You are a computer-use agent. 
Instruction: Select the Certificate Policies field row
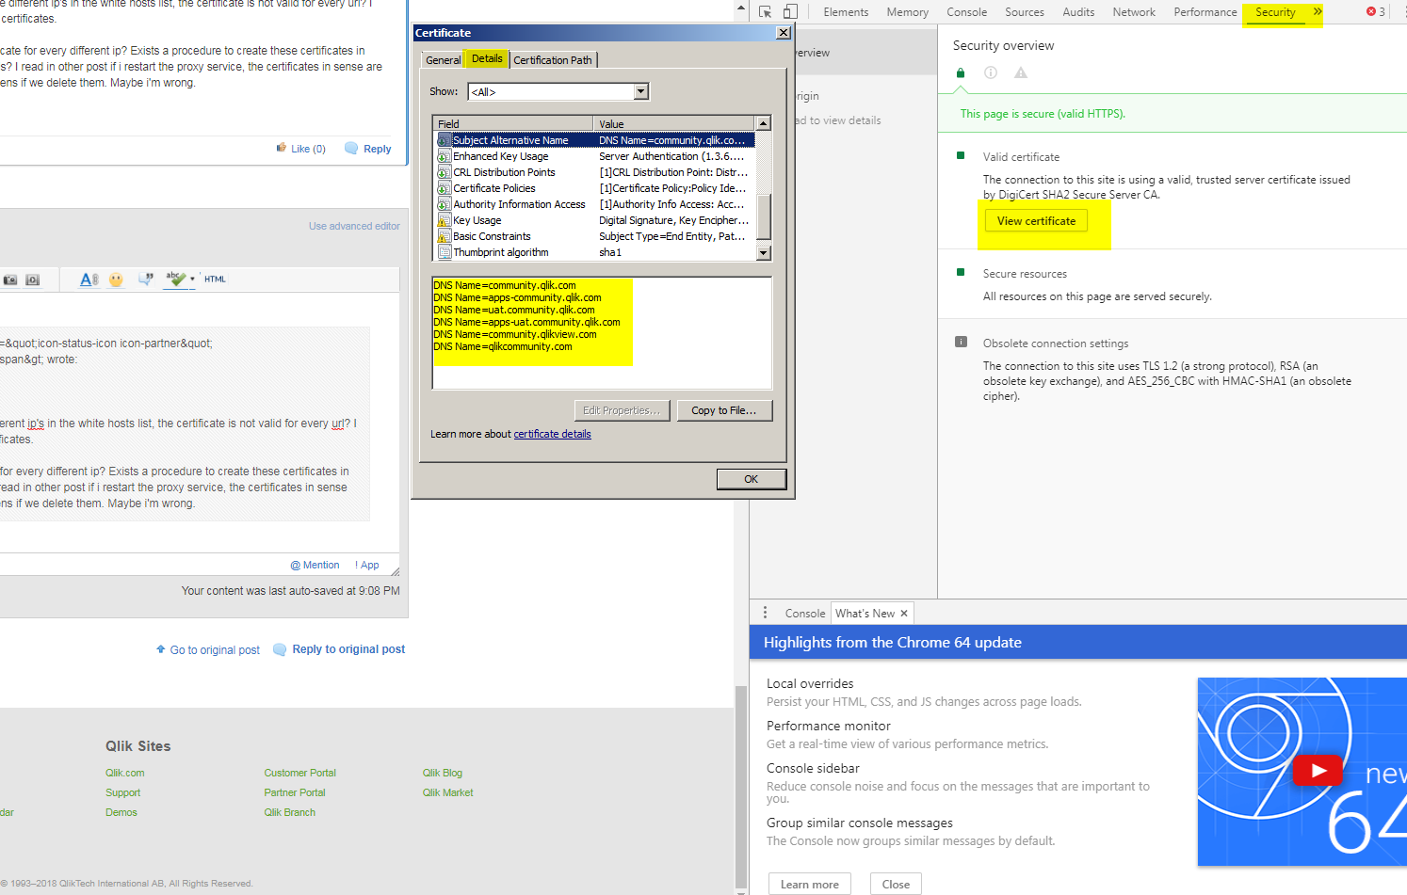pyautogui.click(x=596, y=188)
